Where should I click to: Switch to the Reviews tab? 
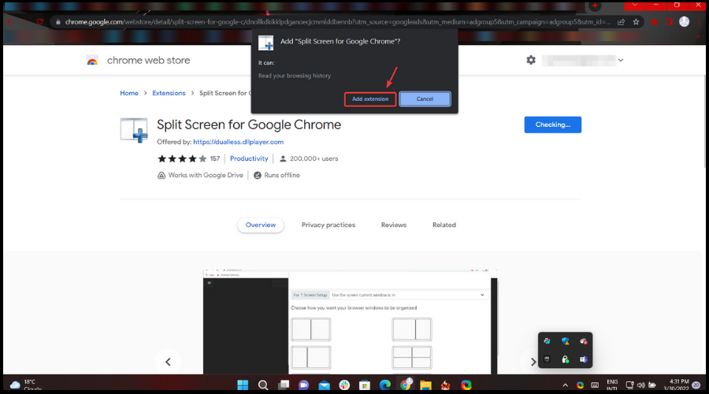click(x=393, y=225)
